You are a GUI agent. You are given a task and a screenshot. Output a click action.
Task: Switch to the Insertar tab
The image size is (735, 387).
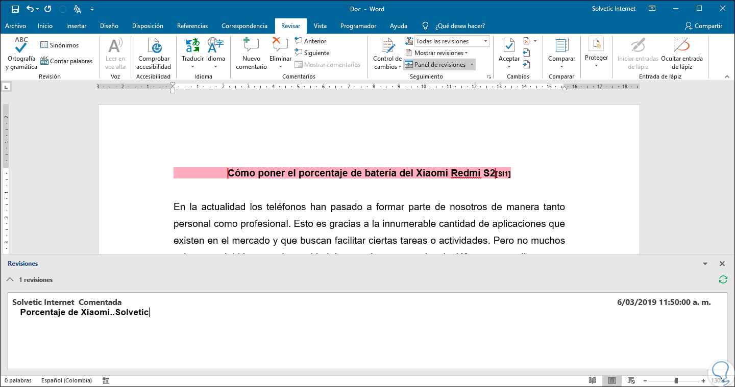76,26
